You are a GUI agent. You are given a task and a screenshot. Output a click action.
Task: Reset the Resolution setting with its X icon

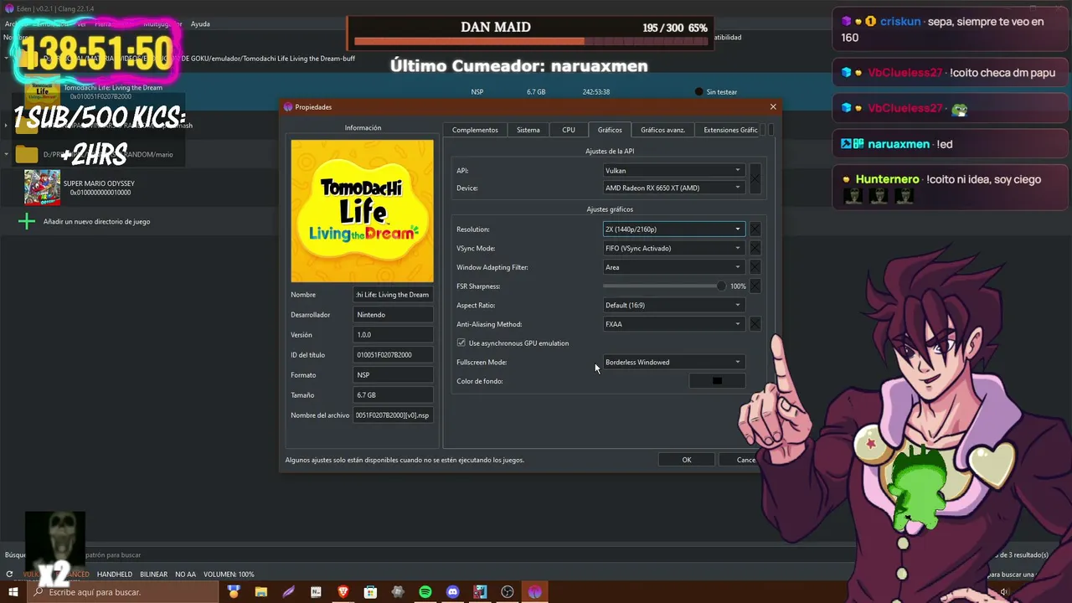755,229
